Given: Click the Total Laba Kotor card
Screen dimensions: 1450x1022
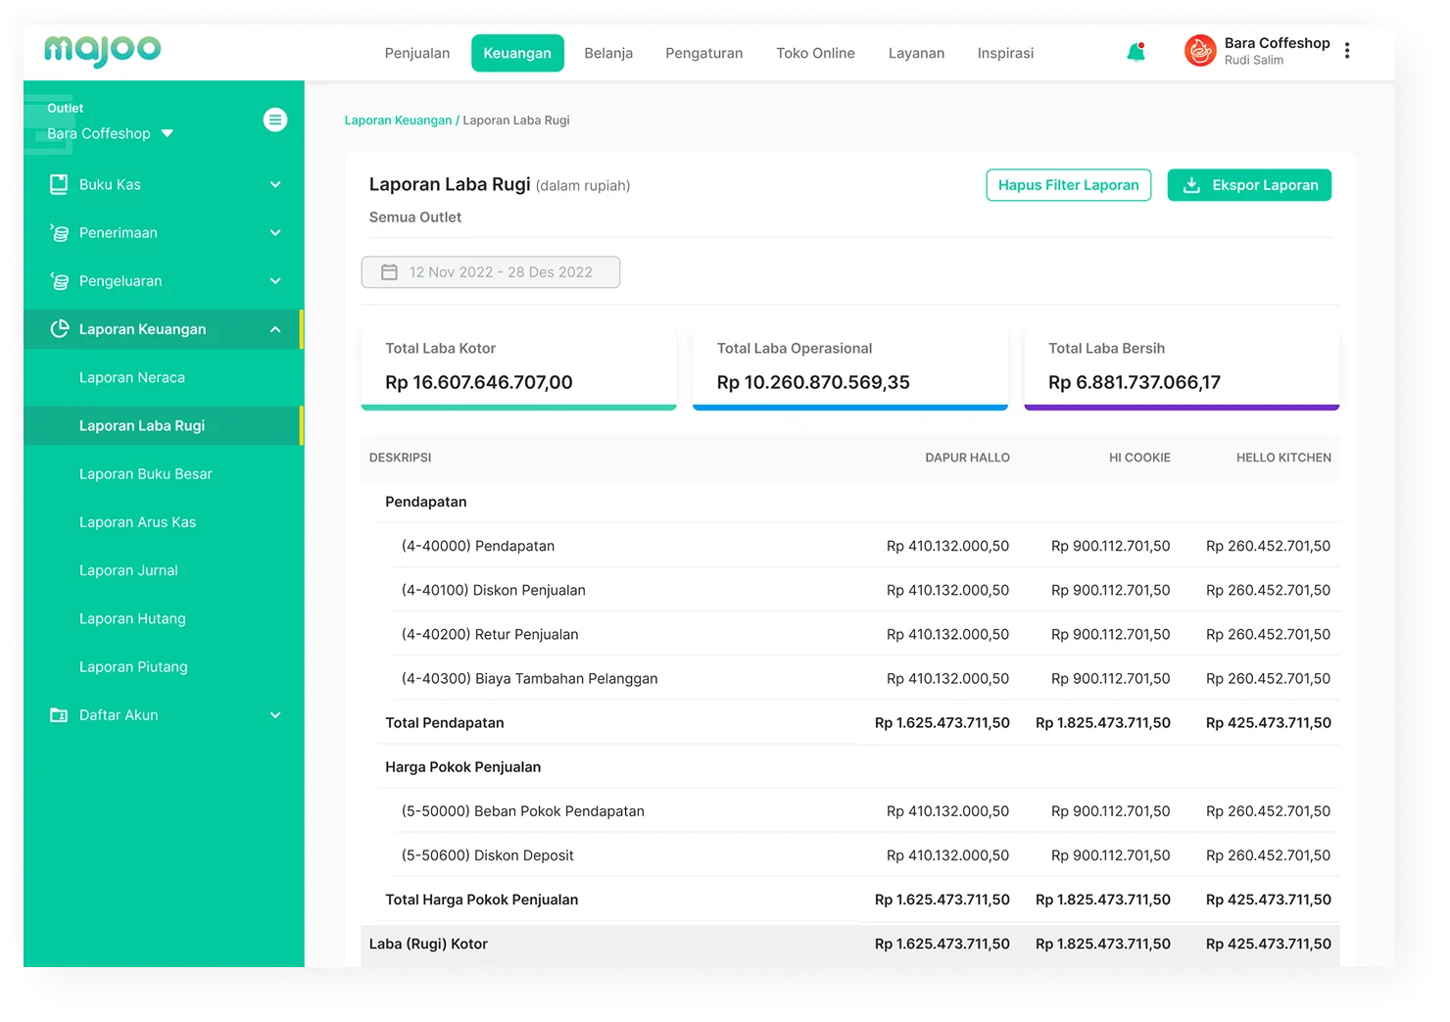Looking at the screenshot, I should click(x=518, y=368).
